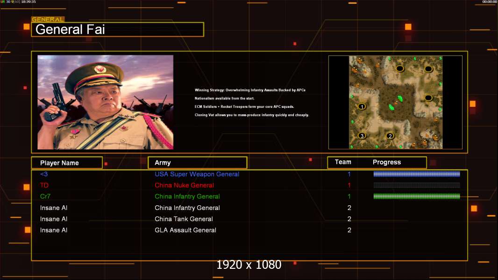Click start position 1 on the minimap
The image size is (498, 280).
[x=361, y=106]
